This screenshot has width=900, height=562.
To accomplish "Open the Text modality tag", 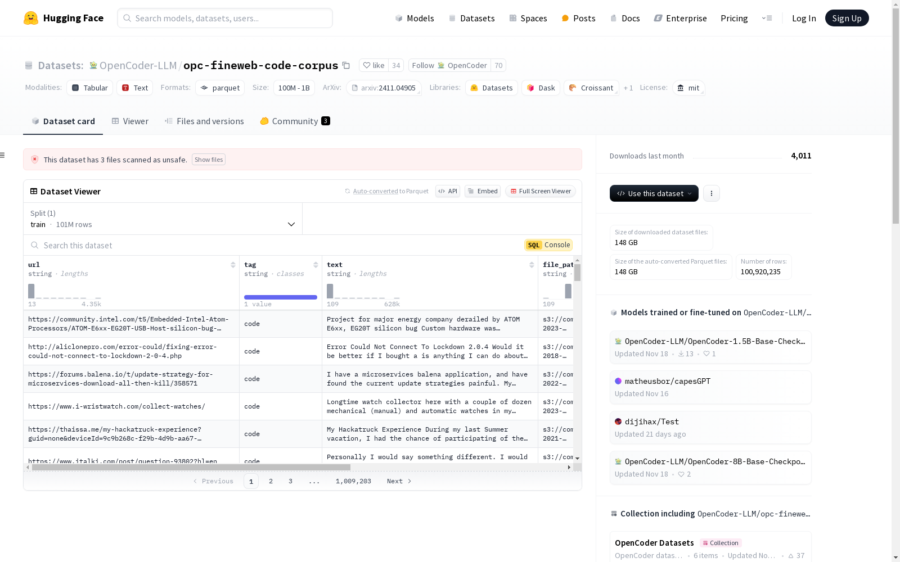I will [x=135, y=88].
